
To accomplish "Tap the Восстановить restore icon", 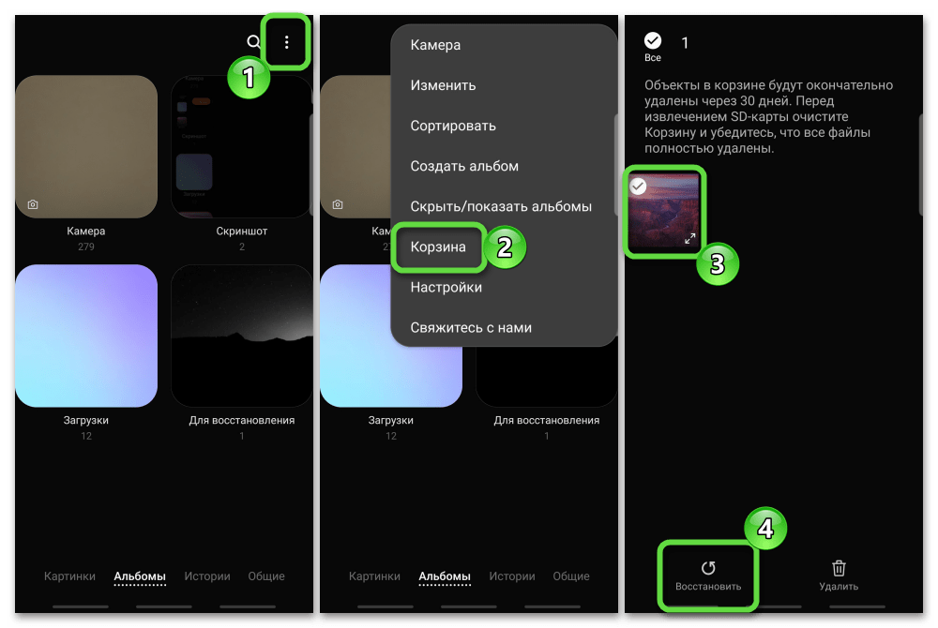I will pos(708,568).
